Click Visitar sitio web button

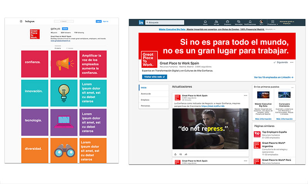coord(154,77)
